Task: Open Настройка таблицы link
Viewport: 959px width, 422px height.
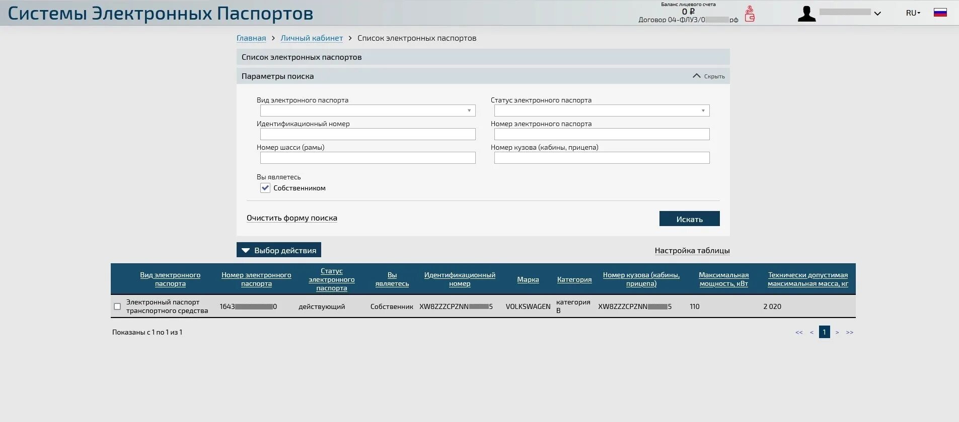Action: click(692, 250)
